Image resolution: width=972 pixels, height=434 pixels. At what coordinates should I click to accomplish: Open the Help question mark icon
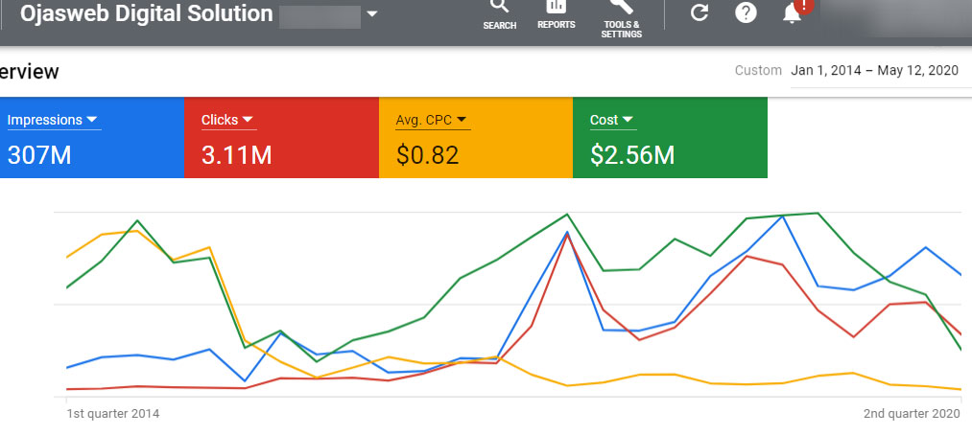(x=746, y=12)
